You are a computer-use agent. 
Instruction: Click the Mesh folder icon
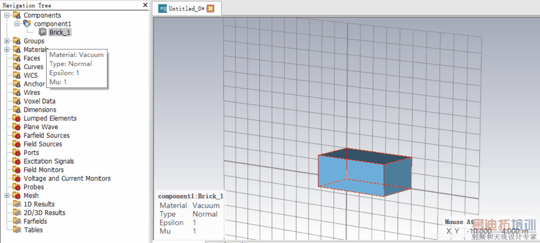[x=17, y=195]
